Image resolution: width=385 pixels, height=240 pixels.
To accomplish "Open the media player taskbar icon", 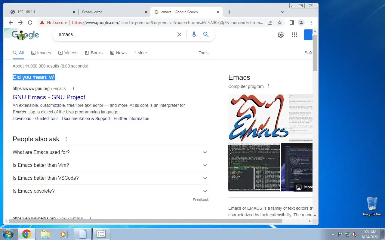I will tap(64, 234).
